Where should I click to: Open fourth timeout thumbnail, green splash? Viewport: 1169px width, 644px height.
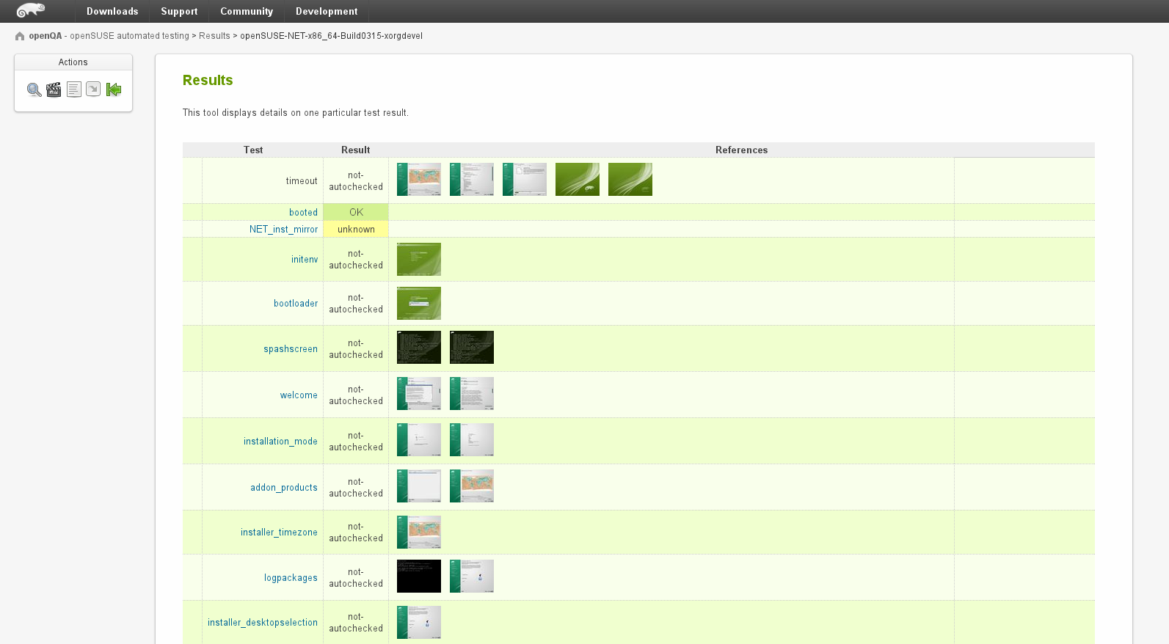point(578,180)
